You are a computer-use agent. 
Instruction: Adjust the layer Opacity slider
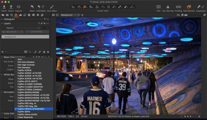[x=28, y=28]
